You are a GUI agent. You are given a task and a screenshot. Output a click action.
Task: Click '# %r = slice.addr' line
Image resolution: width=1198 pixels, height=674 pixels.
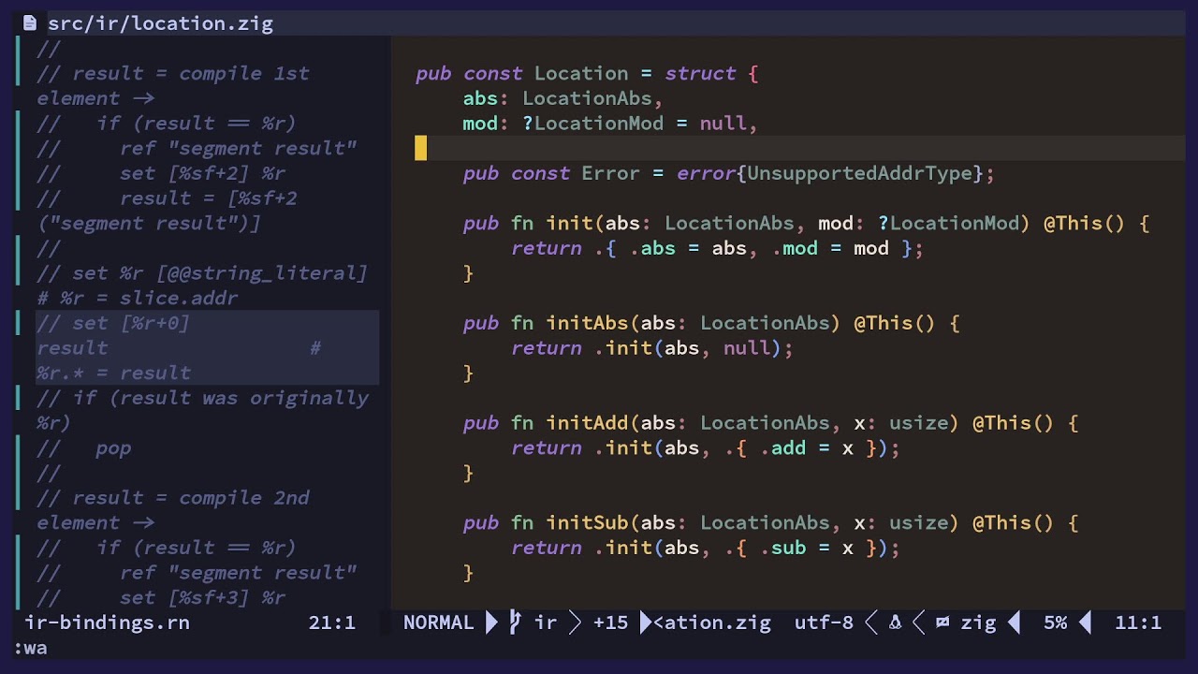pyautogui.click(x=138, y=298)
